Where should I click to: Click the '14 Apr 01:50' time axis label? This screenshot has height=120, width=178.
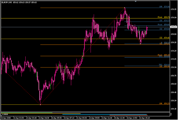pos(19,118)
